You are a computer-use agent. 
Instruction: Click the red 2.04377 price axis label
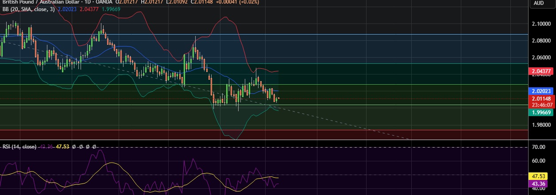(541, 71)
